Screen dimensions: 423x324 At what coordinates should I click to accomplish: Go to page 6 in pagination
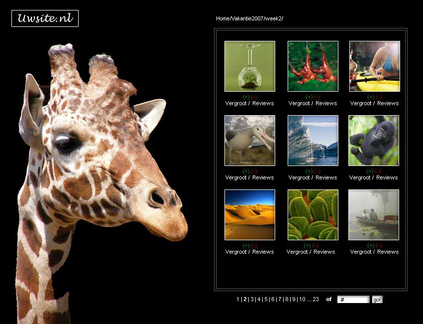273,300
